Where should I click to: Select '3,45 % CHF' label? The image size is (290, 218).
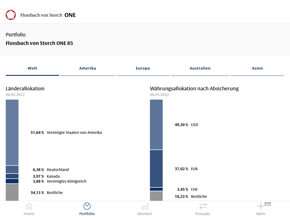coord(187,190)
